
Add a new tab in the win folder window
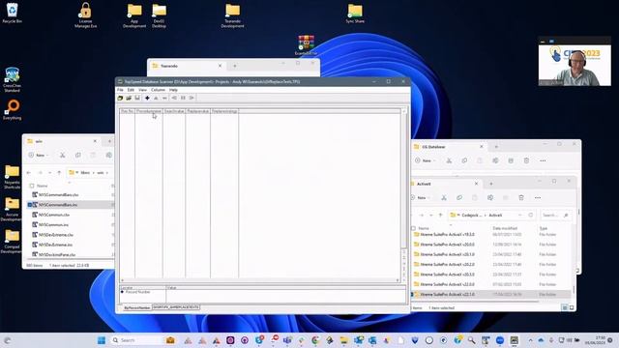pos(109,141)
